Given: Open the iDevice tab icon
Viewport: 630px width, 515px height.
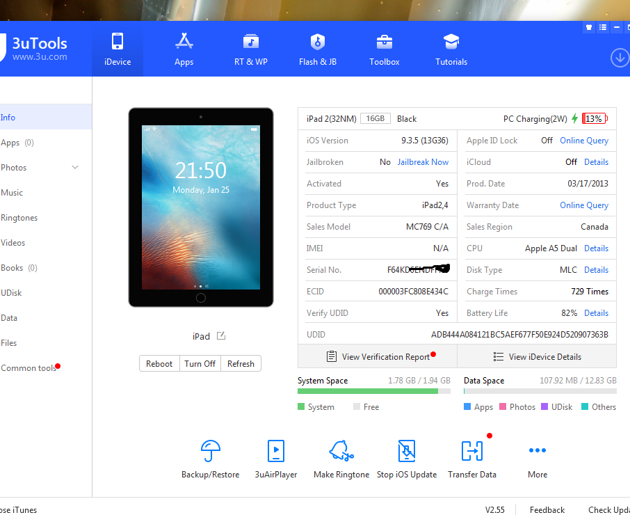Looking at the screenshot, I should tap(118, 42).
